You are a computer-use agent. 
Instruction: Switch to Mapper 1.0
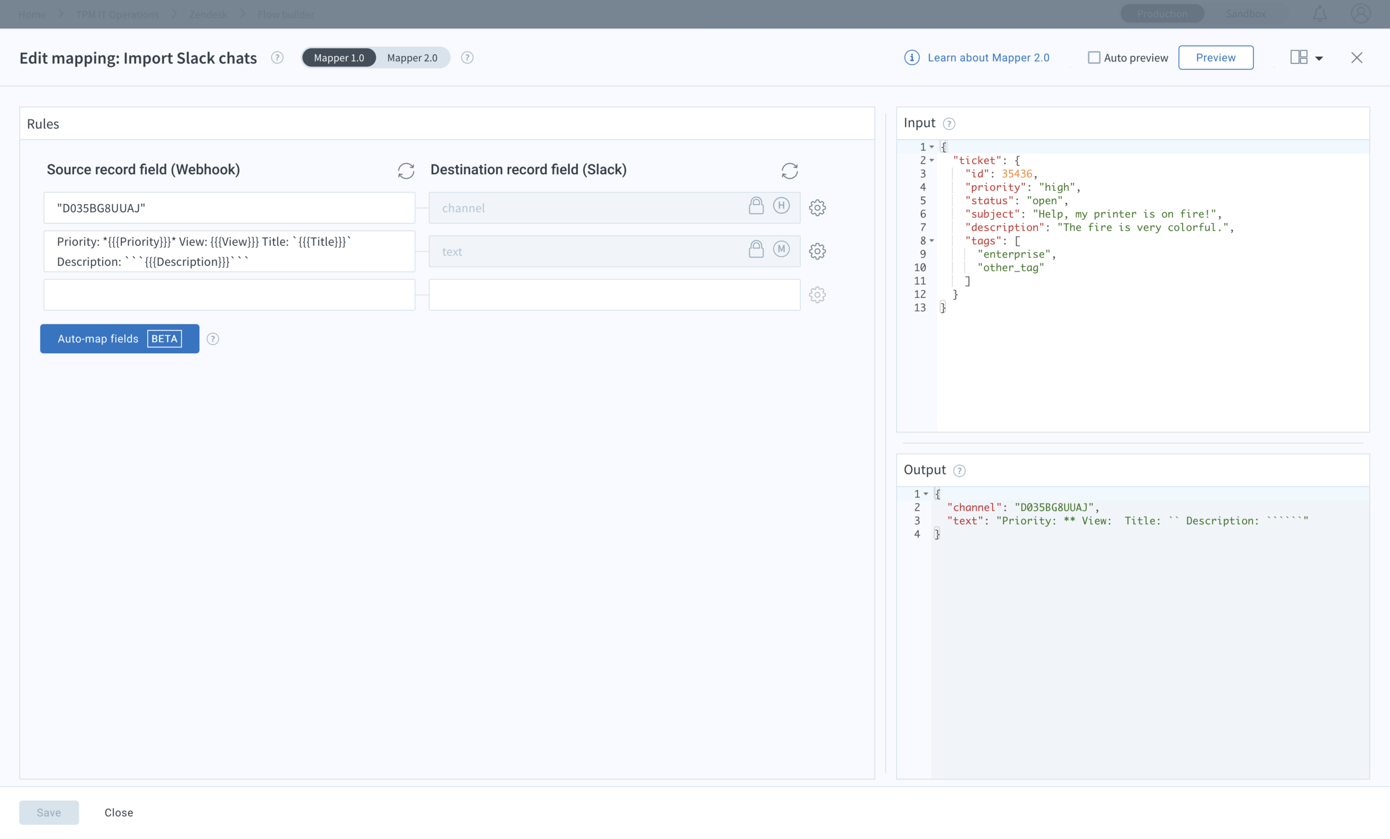339,58
